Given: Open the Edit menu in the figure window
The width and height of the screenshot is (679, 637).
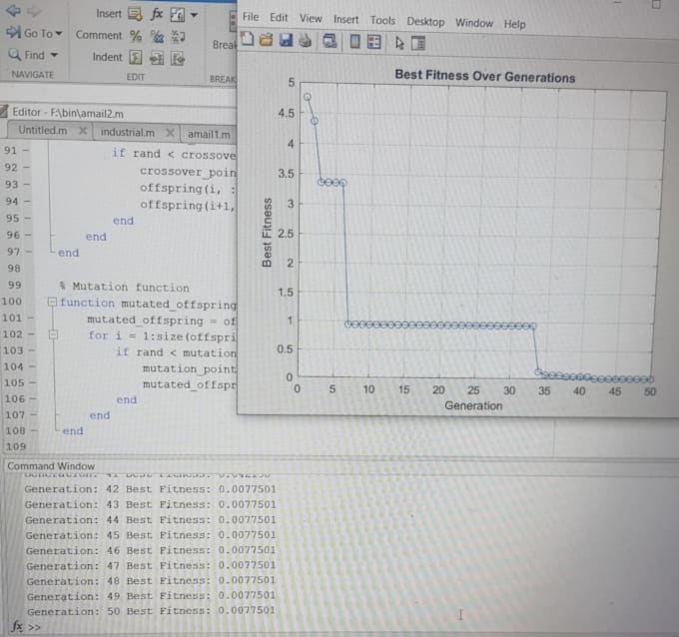Looking at the screenshot, I should pos(278,17).
